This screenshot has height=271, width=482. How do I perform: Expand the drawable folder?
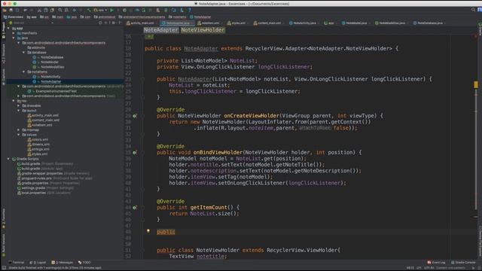click(19, 105)
